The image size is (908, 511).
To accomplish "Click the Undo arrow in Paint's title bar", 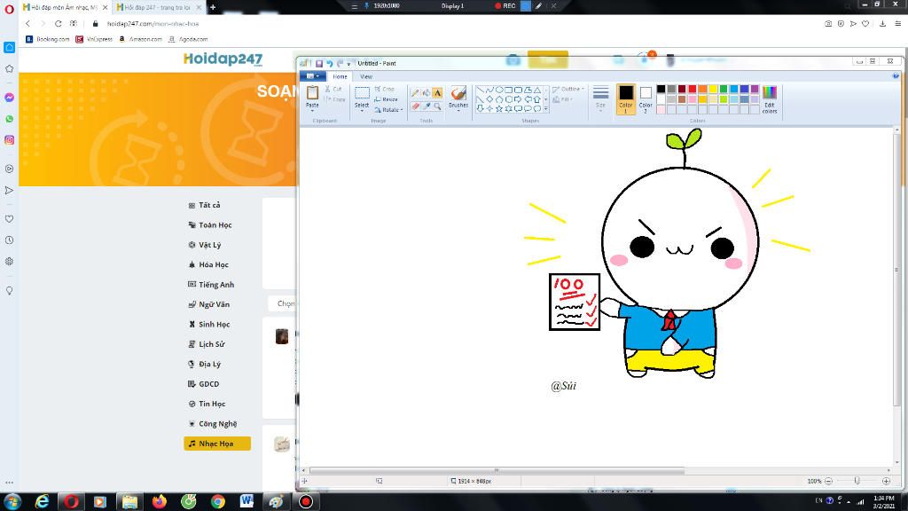I will [329, 63].
